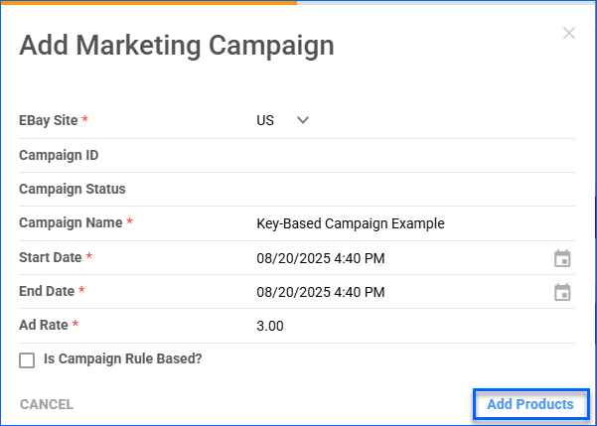Click the Start Date value field
The image size is (597, 426).
click(320, 258)
